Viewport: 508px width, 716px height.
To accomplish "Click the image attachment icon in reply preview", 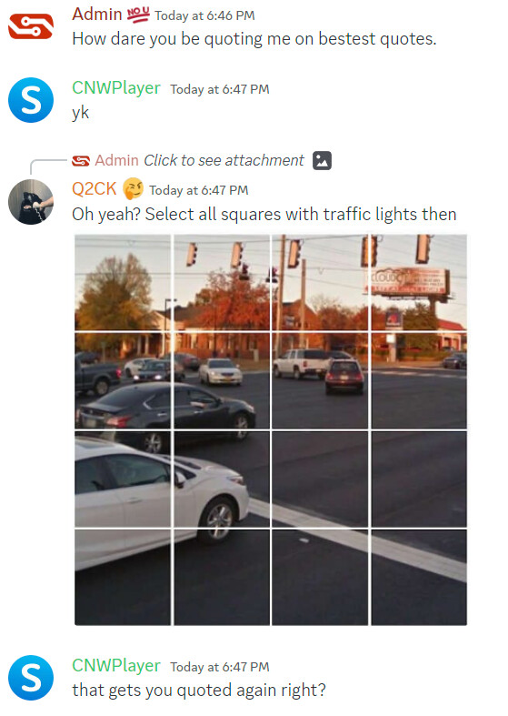I will [x=322, y=160].
